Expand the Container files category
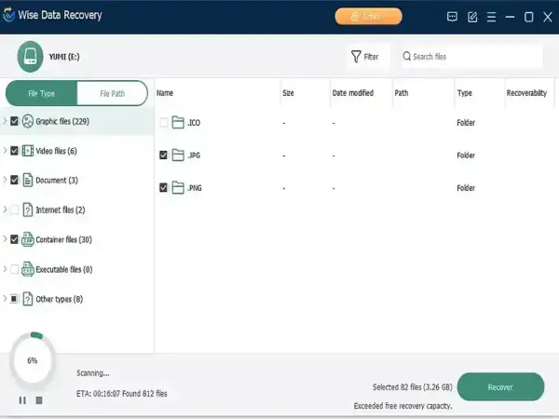 pos(5,239)
